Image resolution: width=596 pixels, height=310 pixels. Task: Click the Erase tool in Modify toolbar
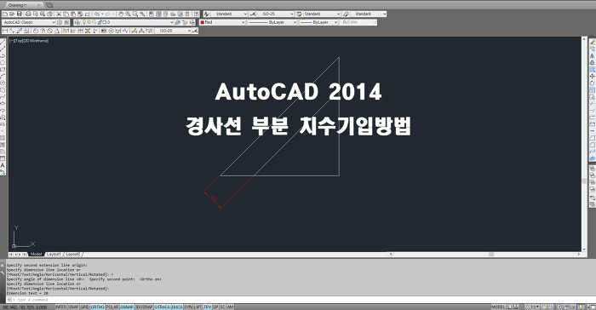point(593,43)
